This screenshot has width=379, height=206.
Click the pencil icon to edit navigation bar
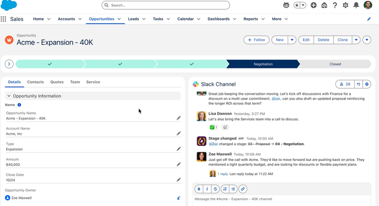coord(369,19)
